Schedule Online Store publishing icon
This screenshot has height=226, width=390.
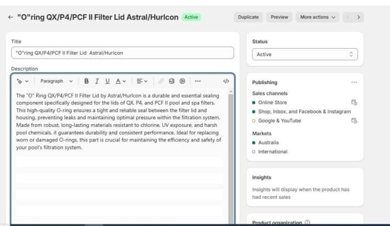[x=354, y=102]
